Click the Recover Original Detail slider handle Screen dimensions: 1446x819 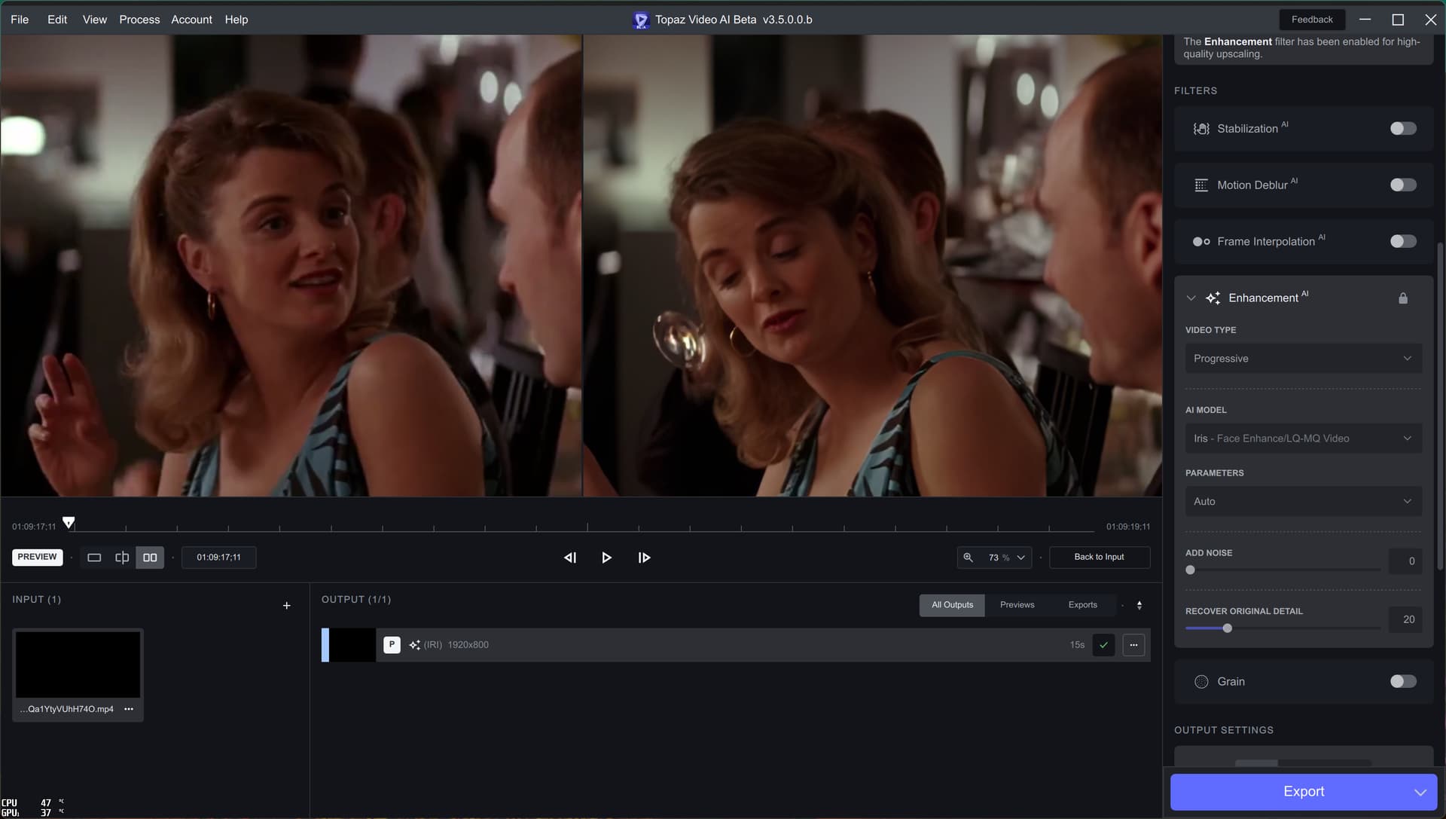(1227, 628)
